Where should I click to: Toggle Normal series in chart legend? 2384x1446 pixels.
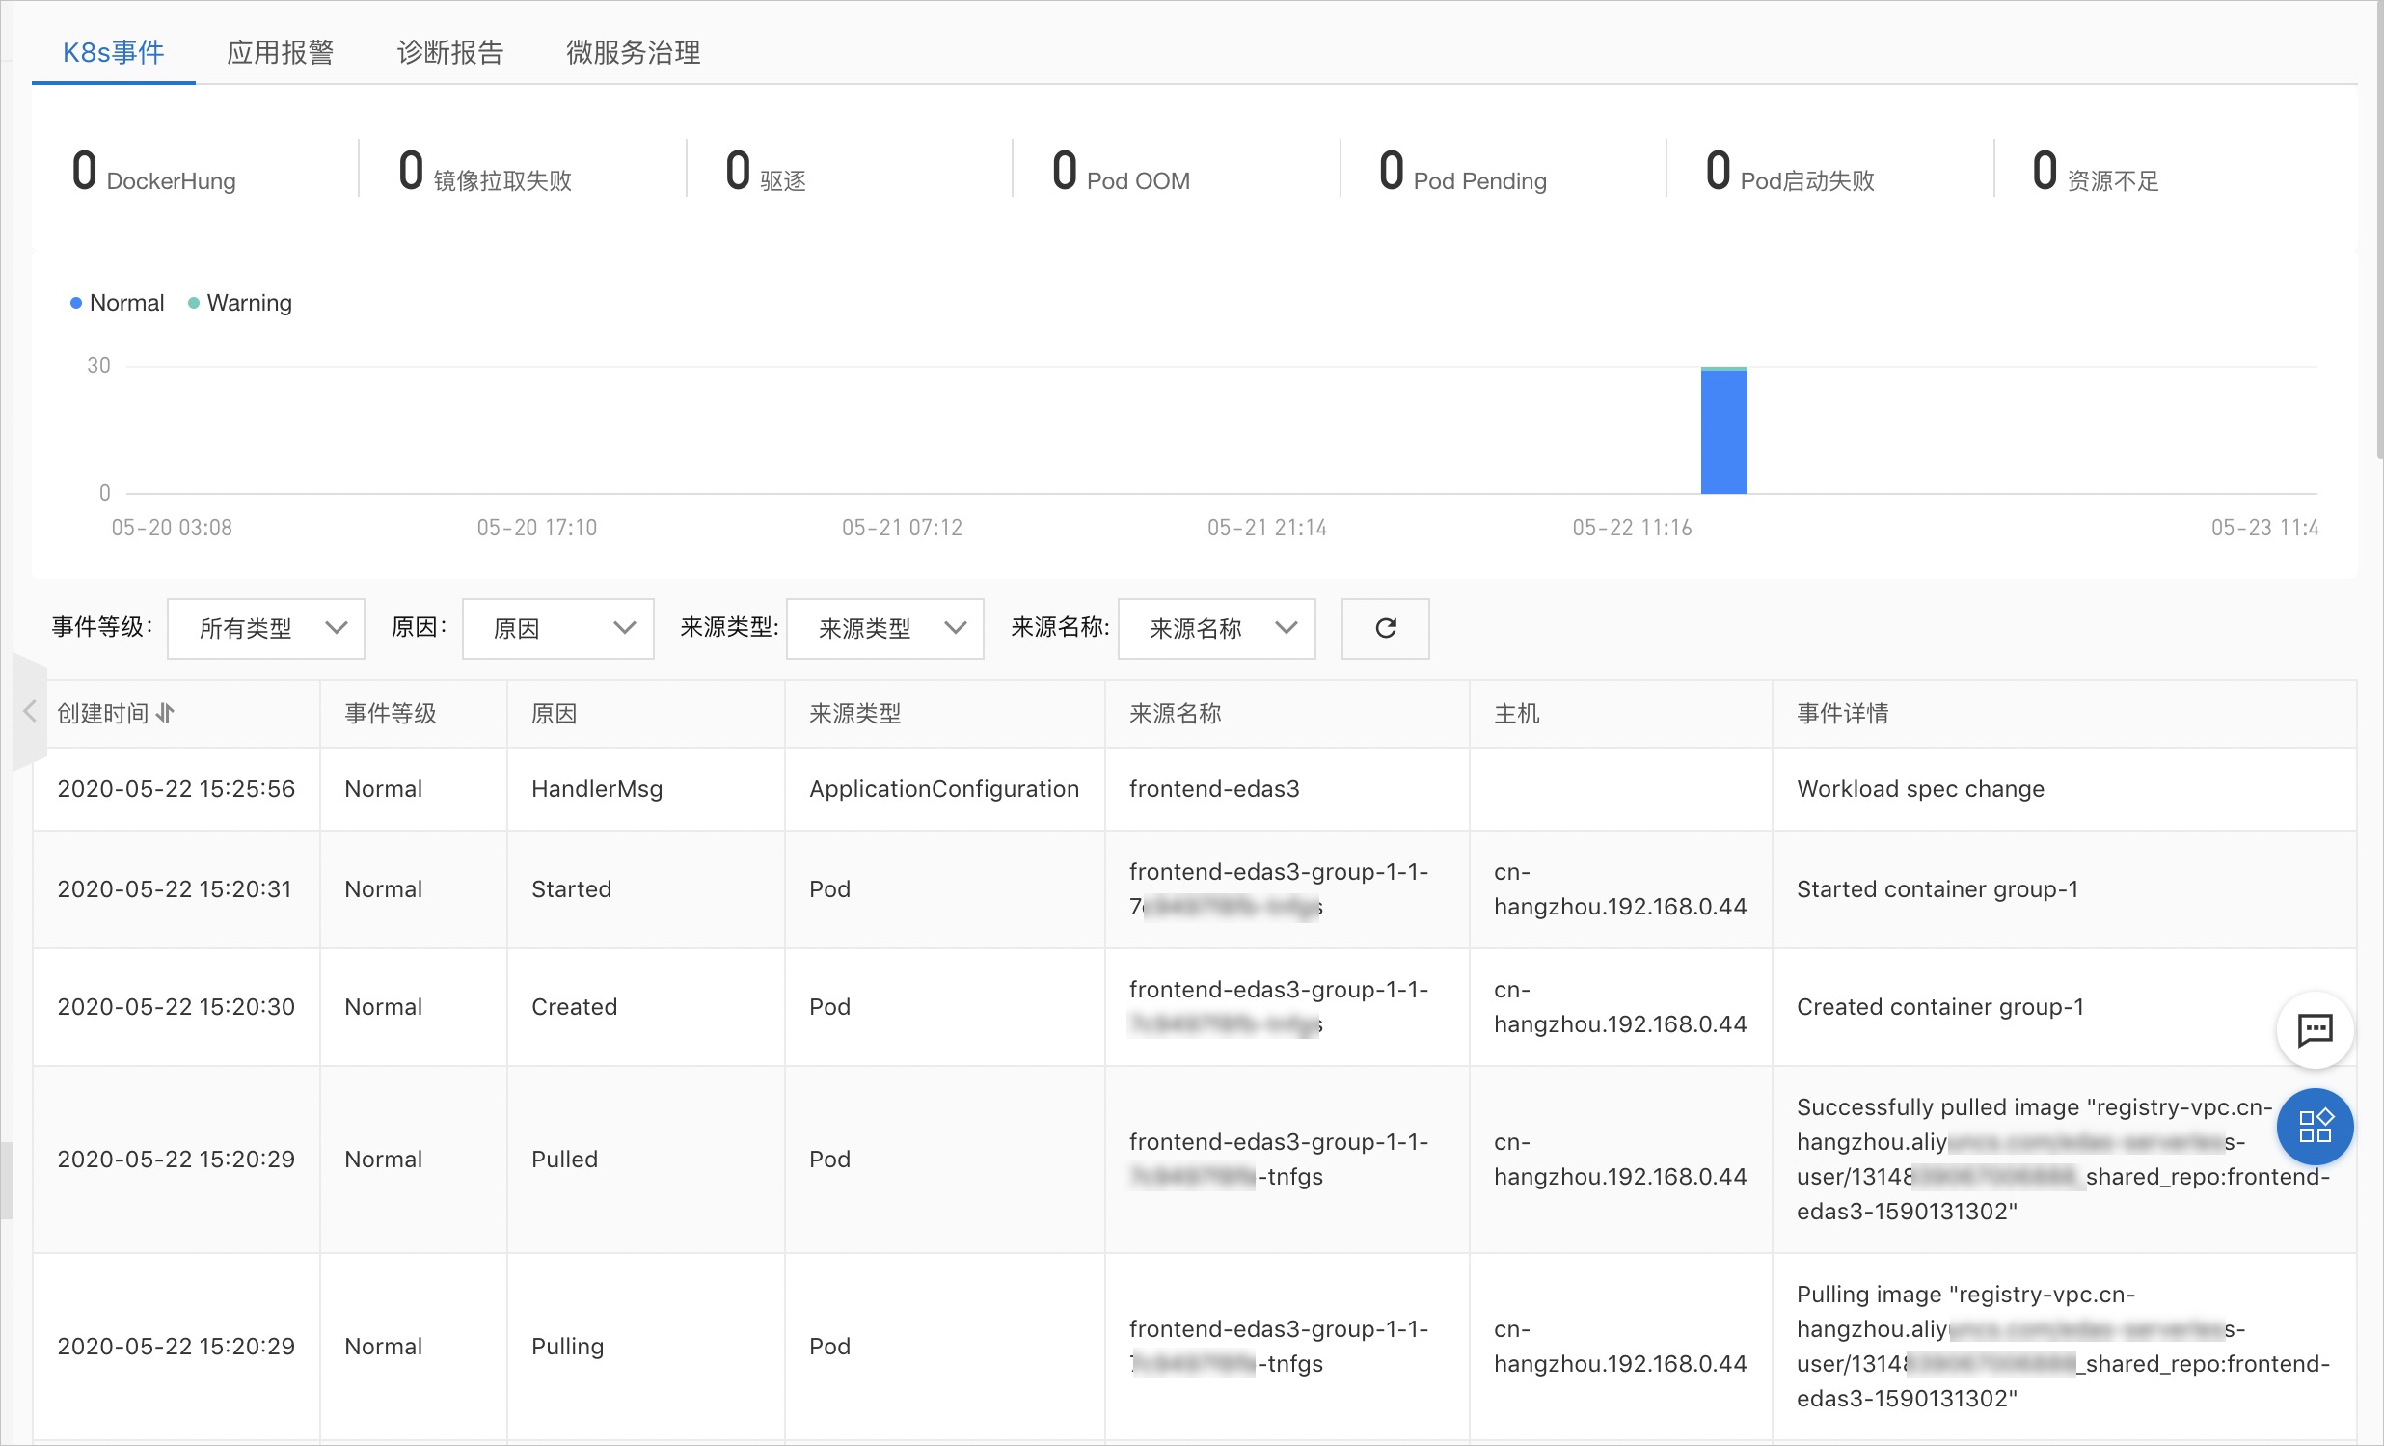(x=117, y=303)
